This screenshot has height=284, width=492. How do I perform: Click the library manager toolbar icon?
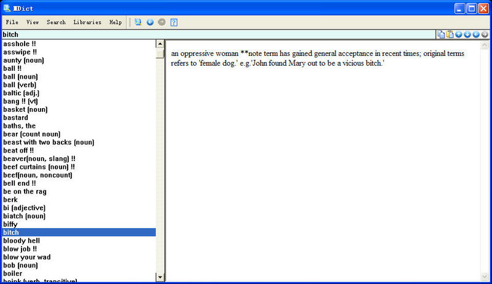[x=138, y=22]
